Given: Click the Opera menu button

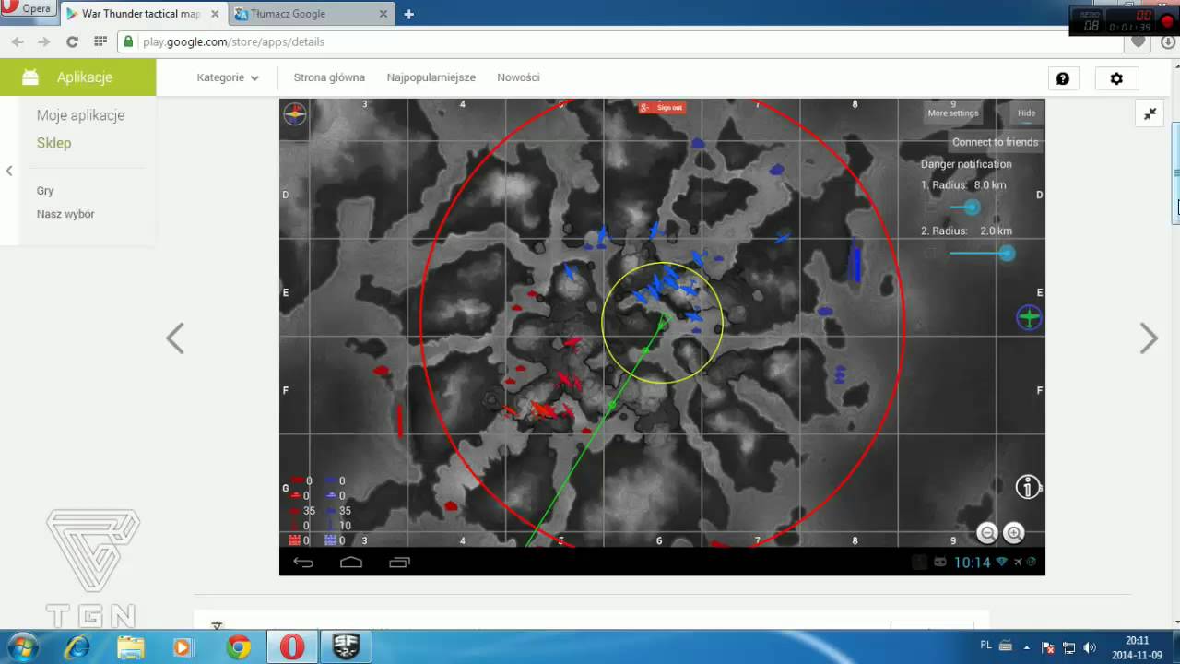Looking at the screenshot, I should [28, 8].
